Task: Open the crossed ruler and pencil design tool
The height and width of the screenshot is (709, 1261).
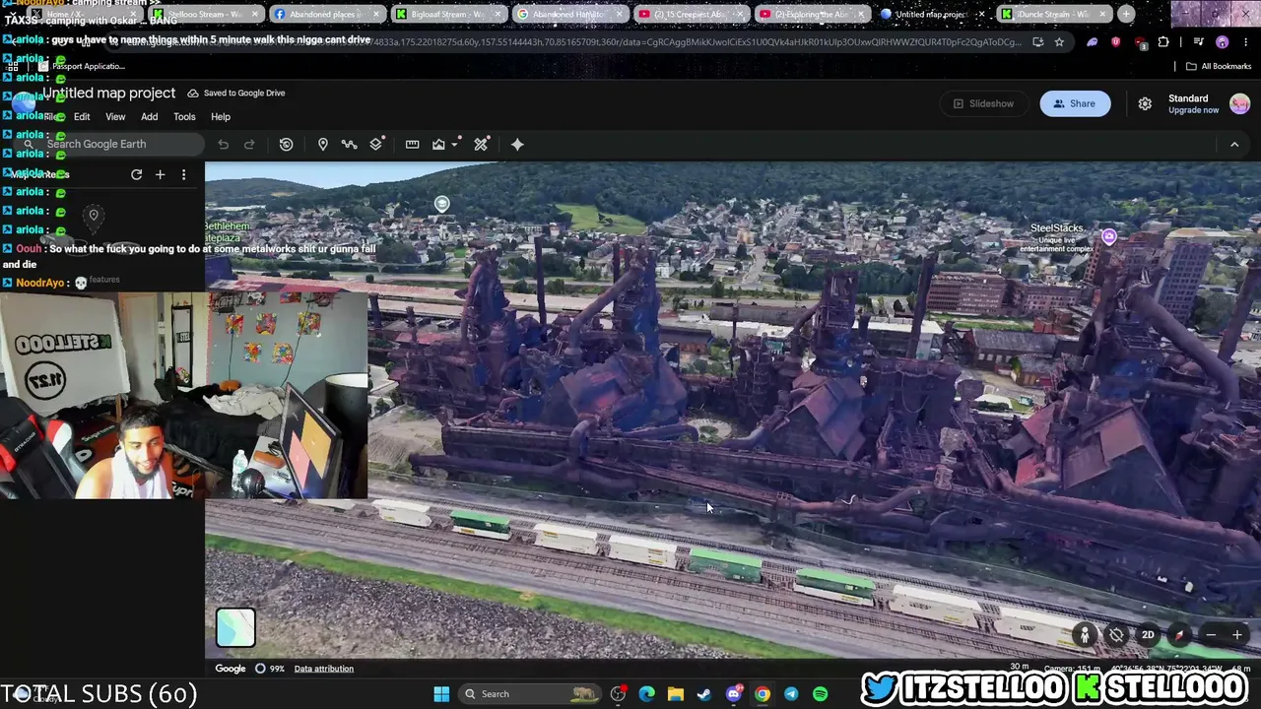Action: tap(481, 145)
